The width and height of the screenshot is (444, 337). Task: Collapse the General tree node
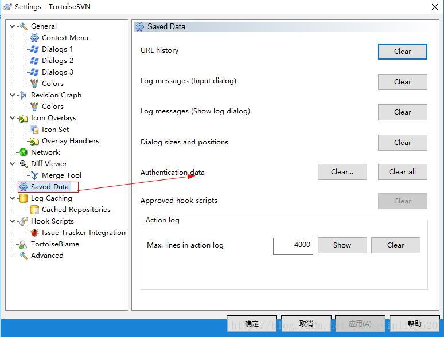(12, 26)
